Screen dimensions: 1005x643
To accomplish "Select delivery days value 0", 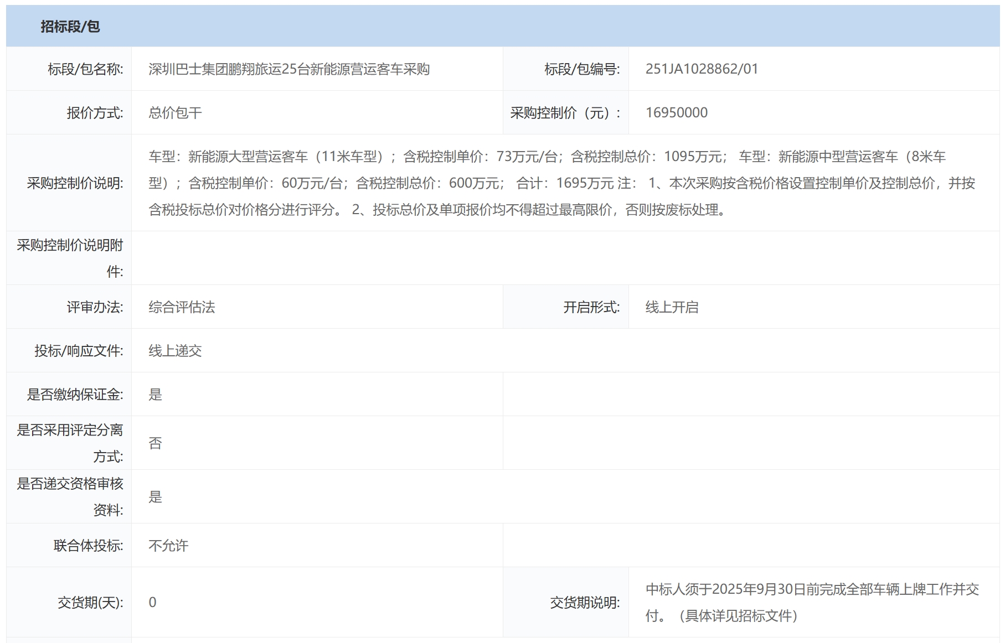I will (x=153, y=603).
